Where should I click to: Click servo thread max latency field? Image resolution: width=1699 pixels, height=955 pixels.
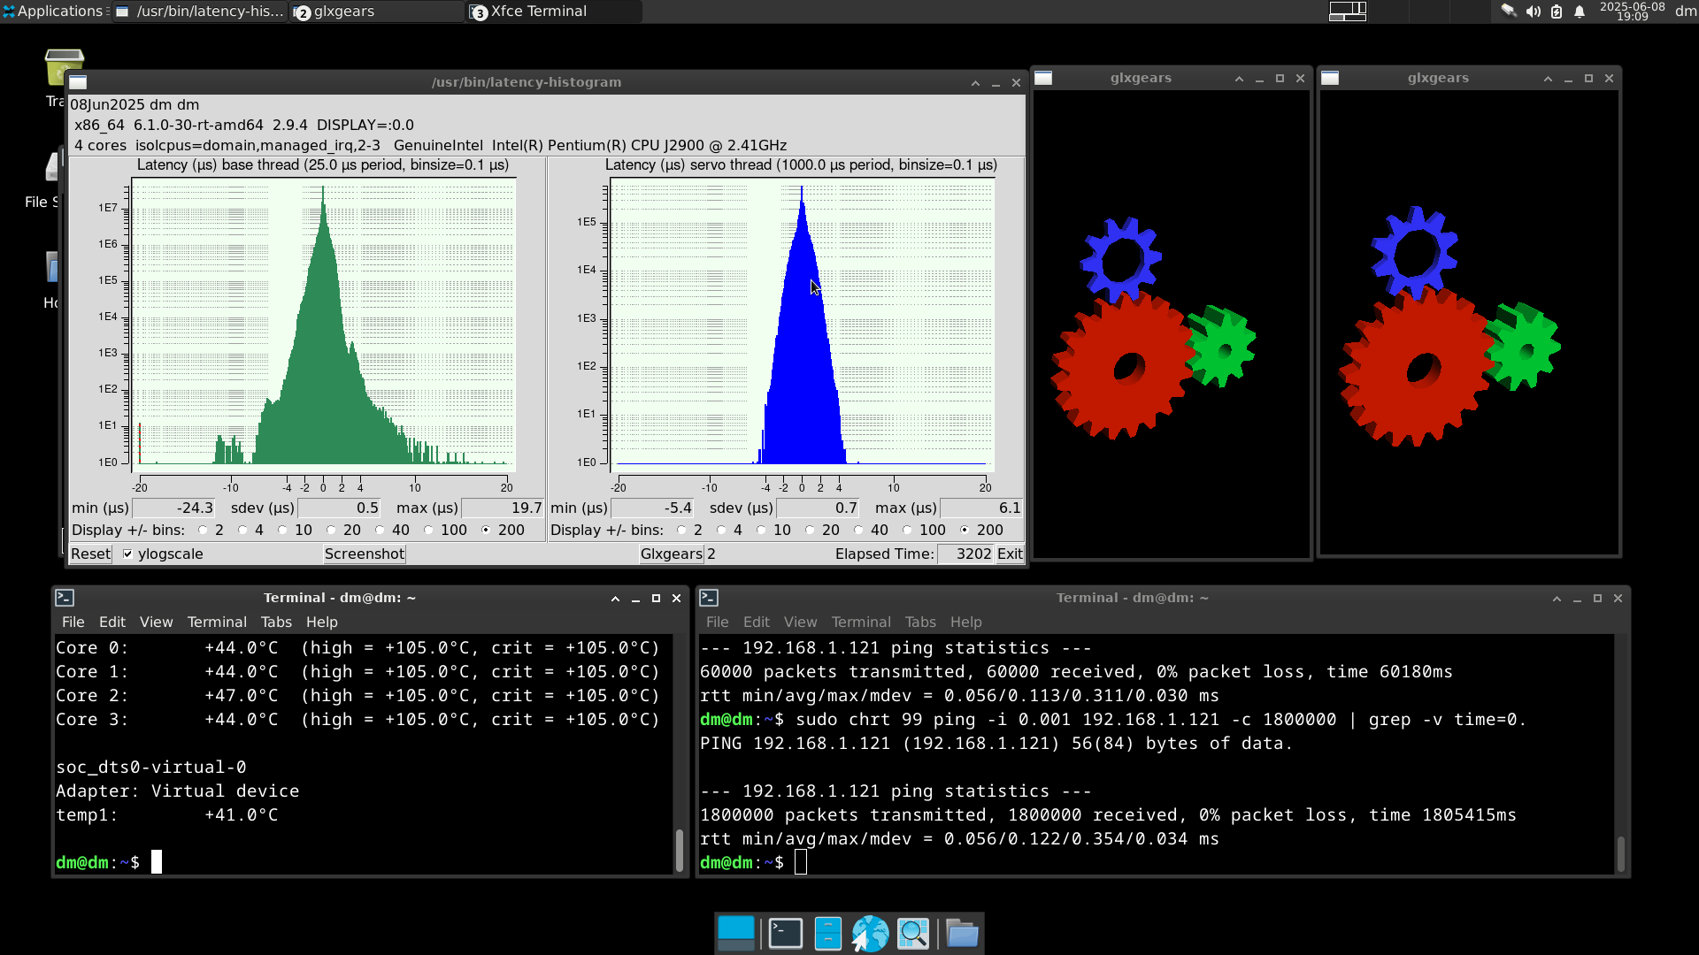tap(981, 508)
